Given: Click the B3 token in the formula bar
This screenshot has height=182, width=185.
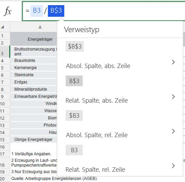Looking at the screenshot, I should (37, 11).
